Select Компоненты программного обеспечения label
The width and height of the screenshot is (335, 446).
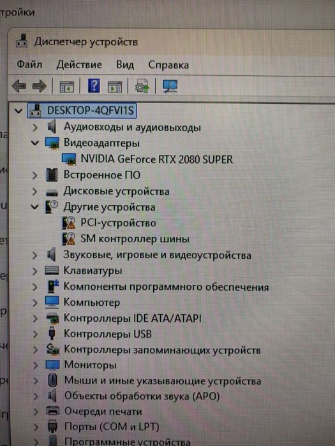[166, 287]
